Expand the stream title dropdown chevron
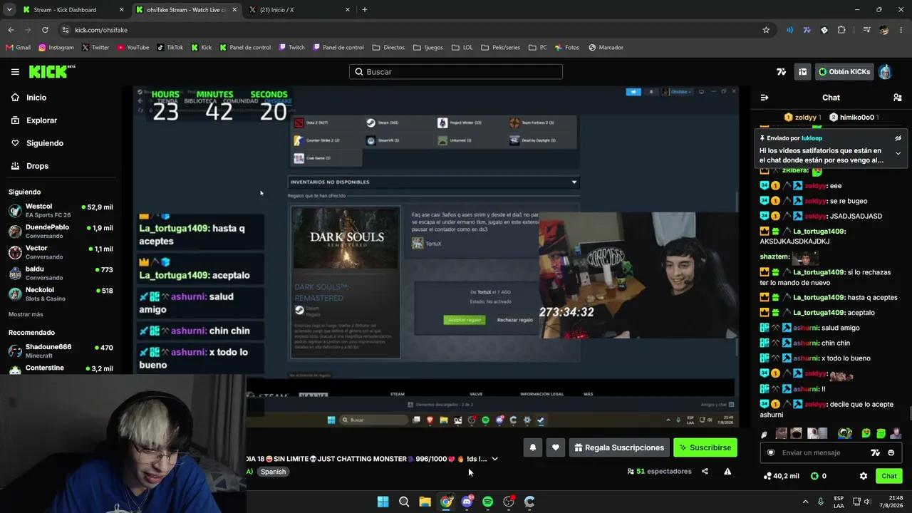 (495, 459)
